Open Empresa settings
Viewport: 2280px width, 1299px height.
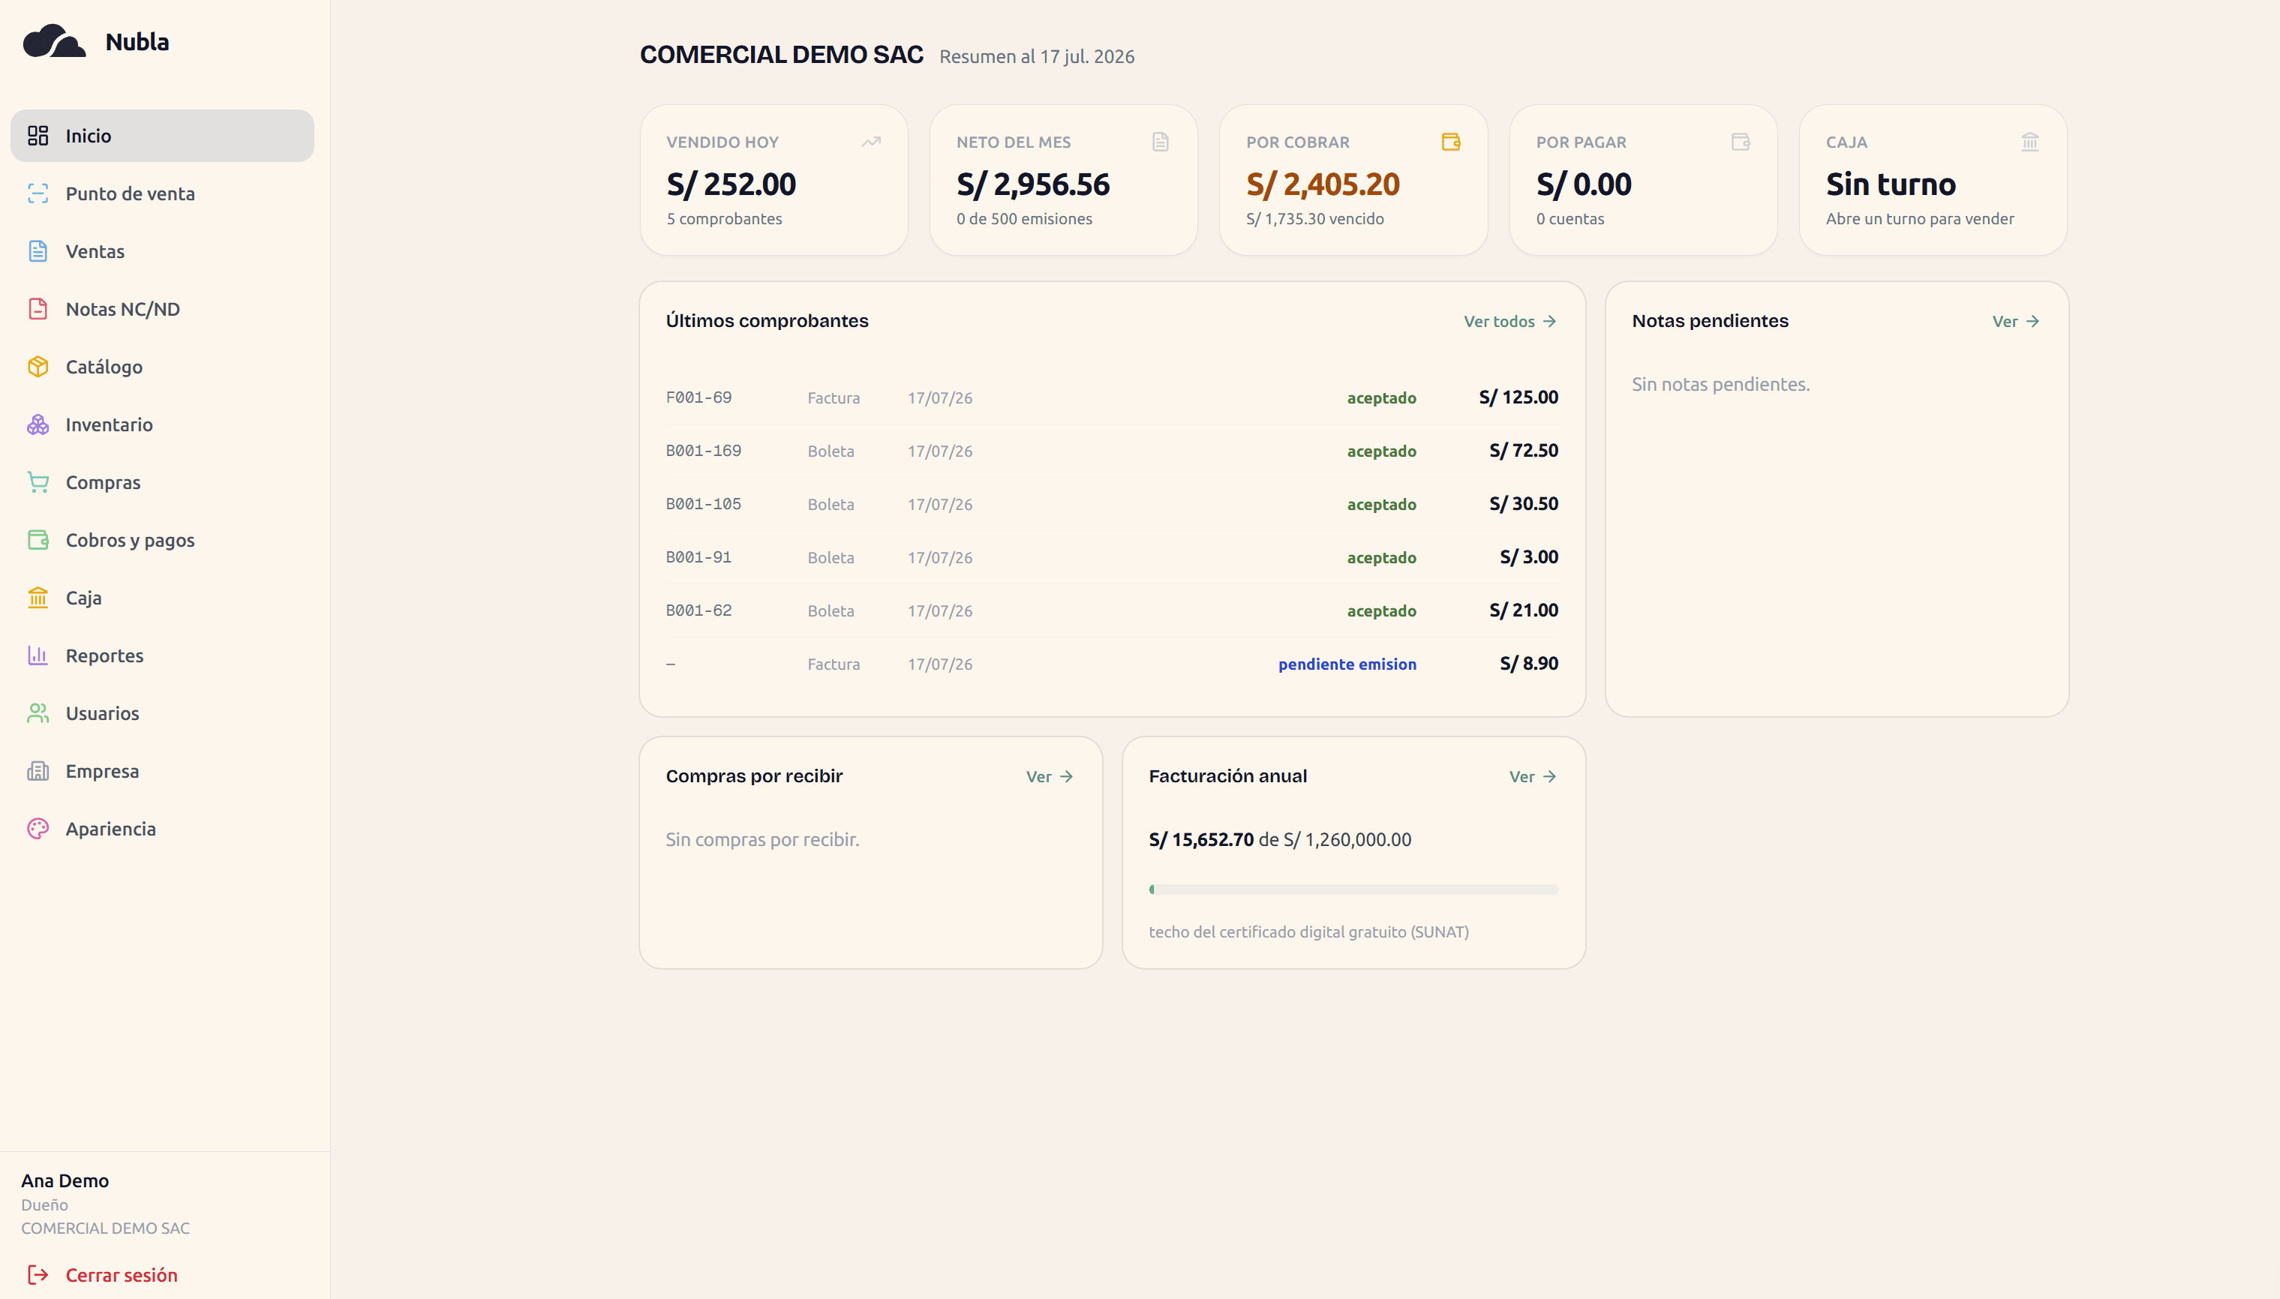162,771
